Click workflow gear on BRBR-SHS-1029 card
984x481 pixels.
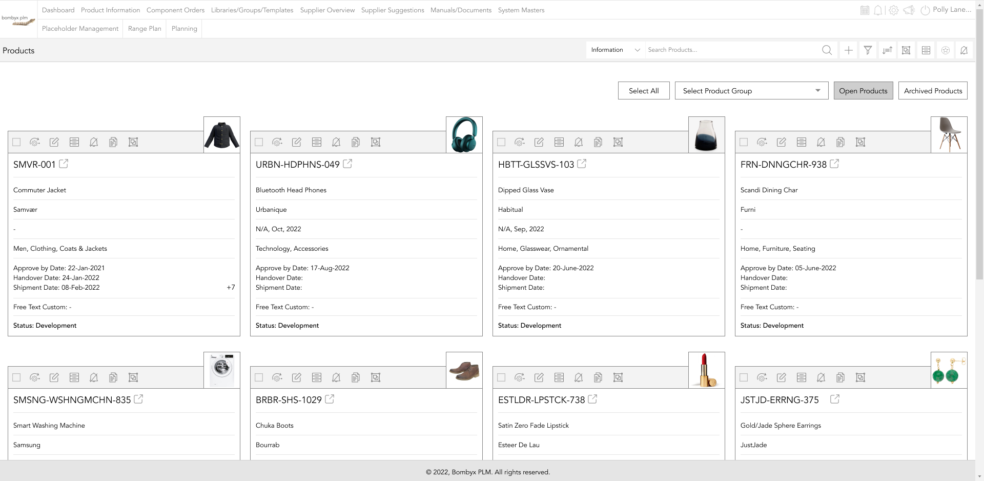pos(277,377)
